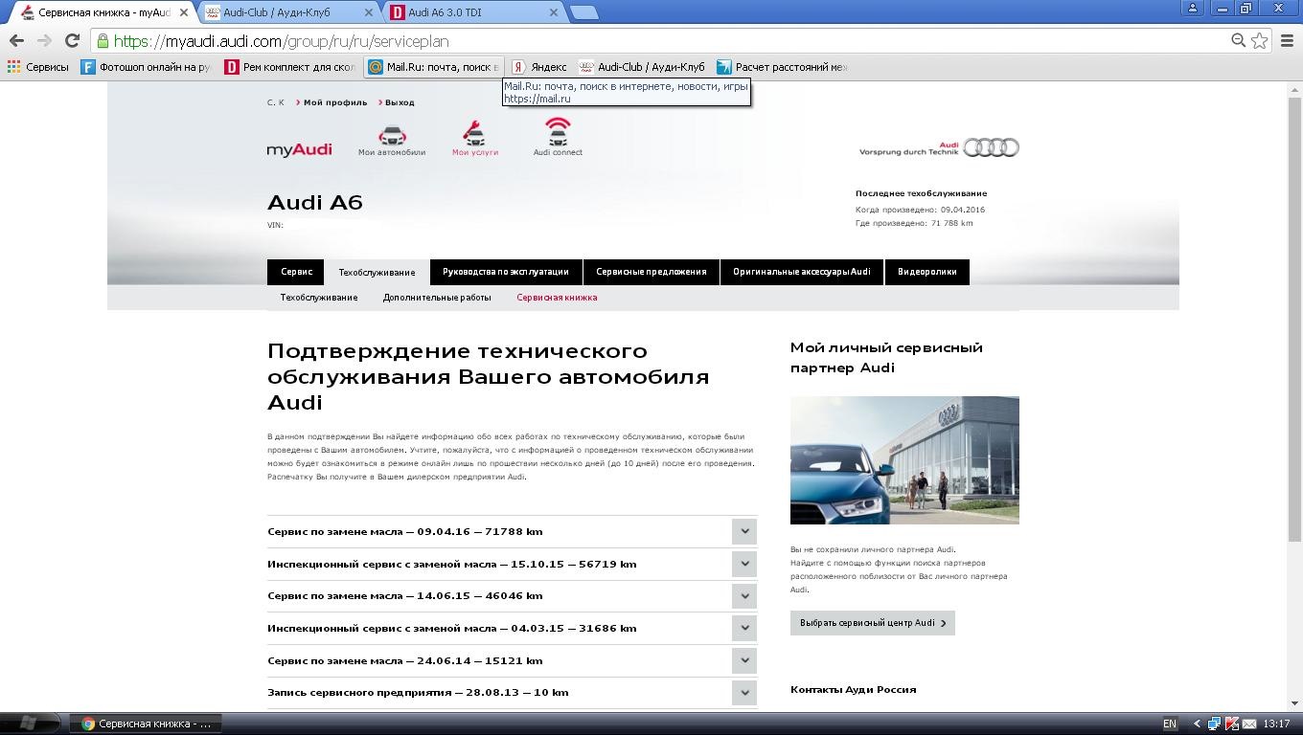Click the Audi A6 heading
The height and width of the screenshot is (735, 1303).
coord(315,203)
